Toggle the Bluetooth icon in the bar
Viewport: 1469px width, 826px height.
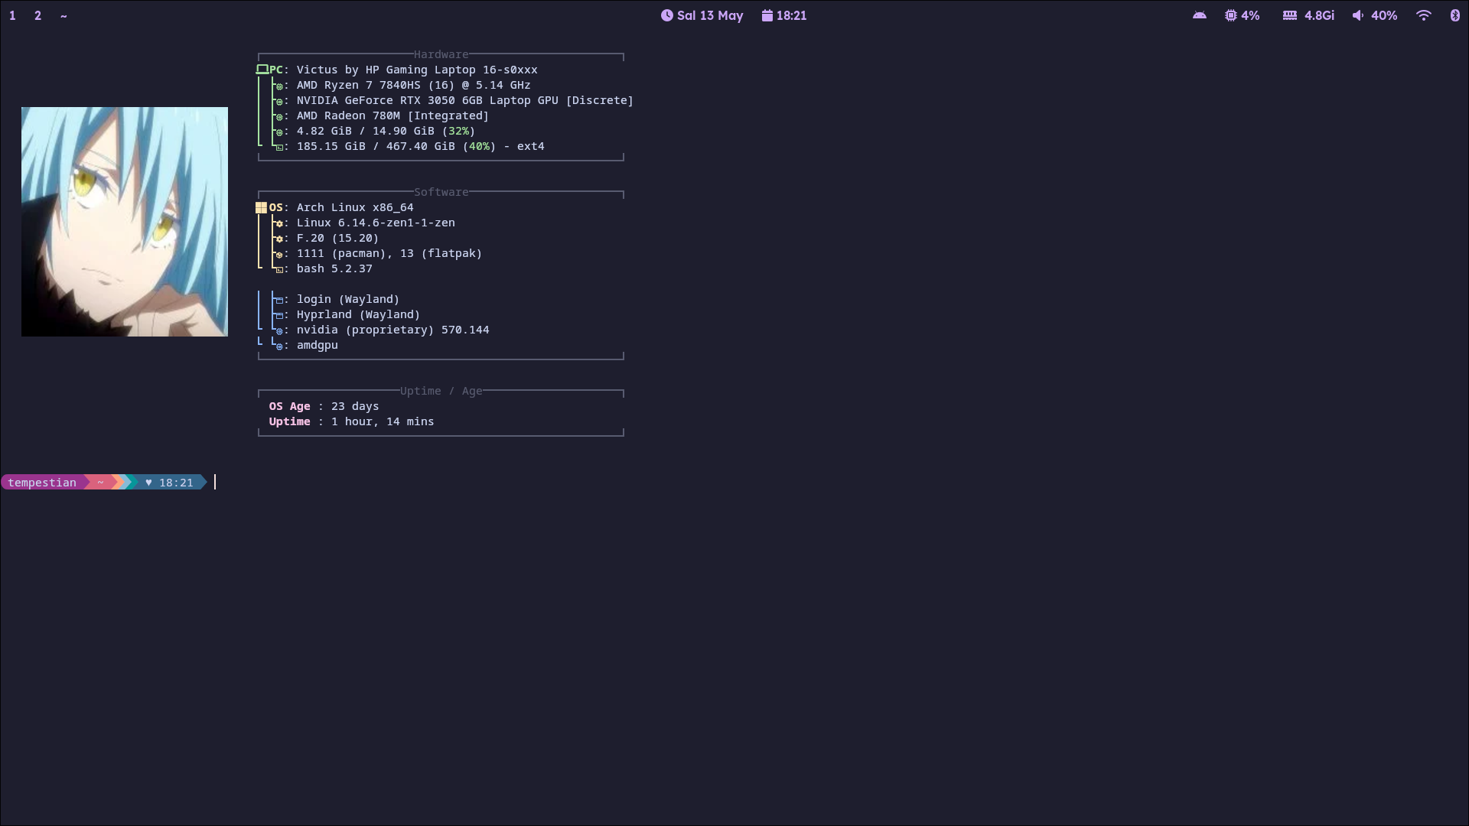(1454, 15)
